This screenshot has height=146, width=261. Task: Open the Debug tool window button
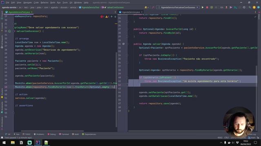pos(52,134)
